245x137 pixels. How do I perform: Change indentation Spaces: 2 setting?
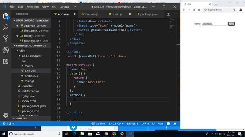point(132,124)
